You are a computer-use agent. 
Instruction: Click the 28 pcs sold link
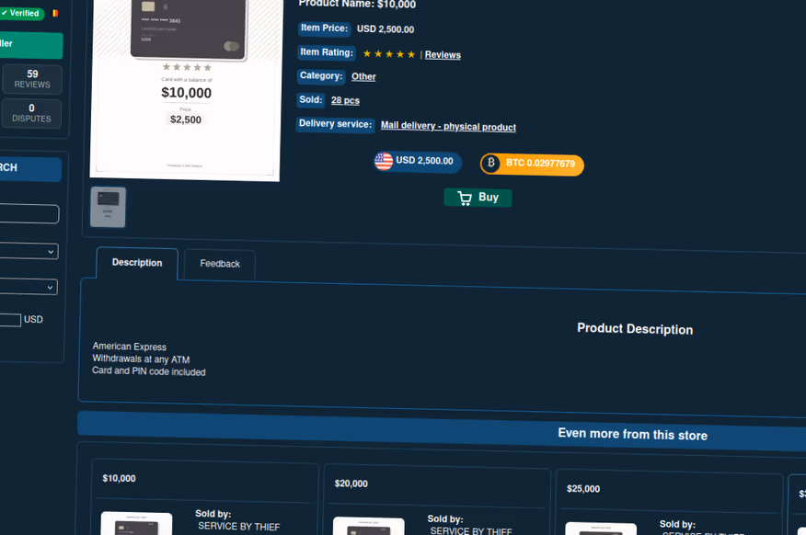click(345, 100)
